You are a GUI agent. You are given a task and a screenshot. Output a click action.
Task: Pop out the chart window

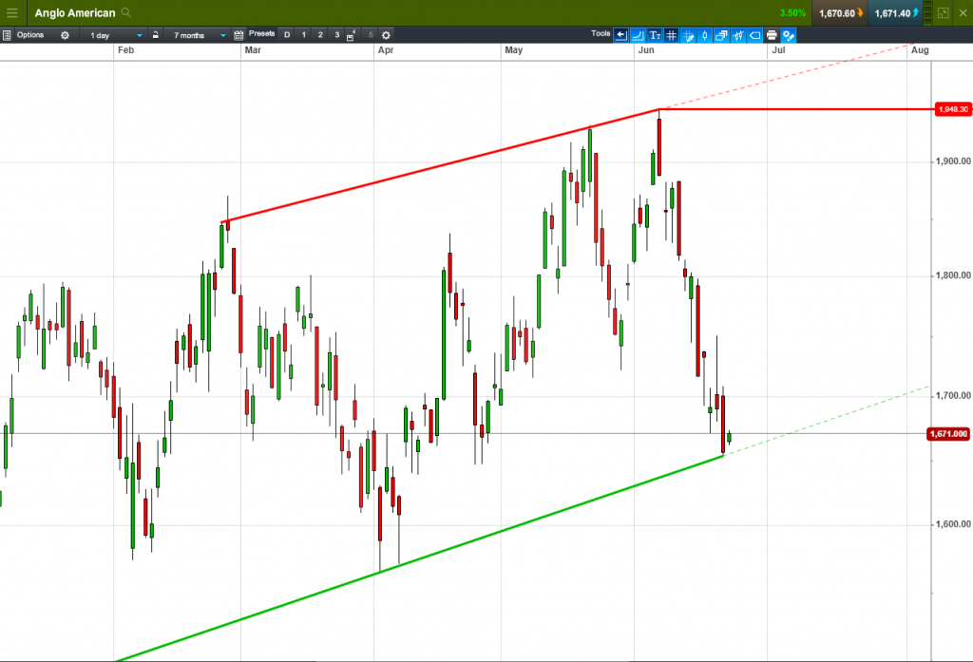coord(944,13)
